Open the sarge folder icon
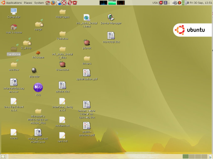The width and height of the screenshot is (213, 159). [39, 24]
